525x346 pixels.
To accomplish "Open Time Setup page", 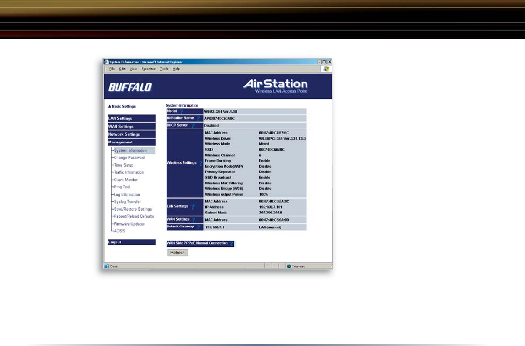I will [x=124, y=165].
